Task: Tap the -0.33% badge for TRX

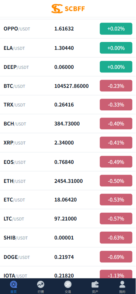Action: [x=116, y=105]
